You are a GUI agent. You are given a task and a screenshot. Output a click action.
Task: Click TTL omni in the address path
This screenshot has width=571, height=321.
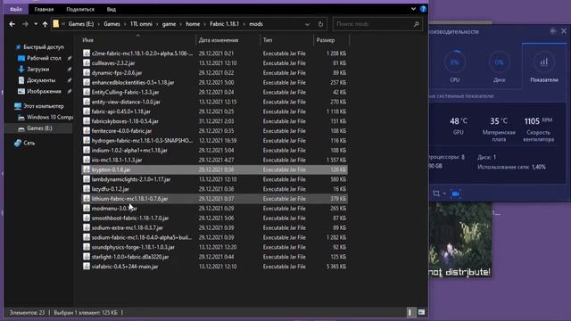click(x=141, y=24)
